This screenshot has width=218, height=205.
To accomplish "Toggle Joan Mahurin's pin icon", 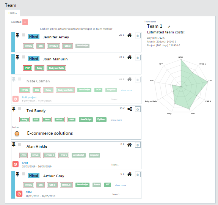I will 17,57.
